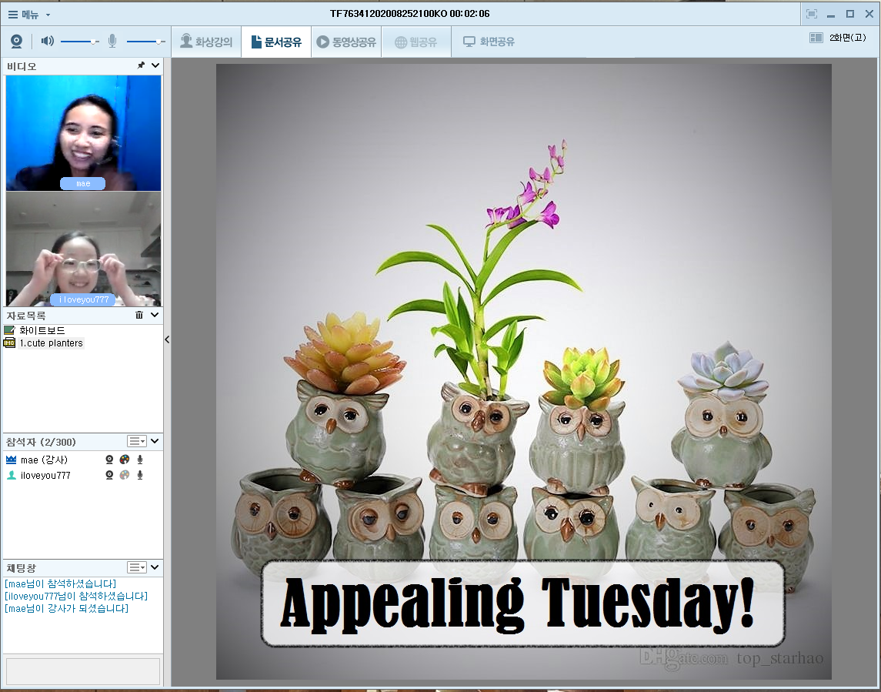Screen dimensions: 881x692
Task: Click the webcam icon in the top toolbar
Action: [16, 42]
